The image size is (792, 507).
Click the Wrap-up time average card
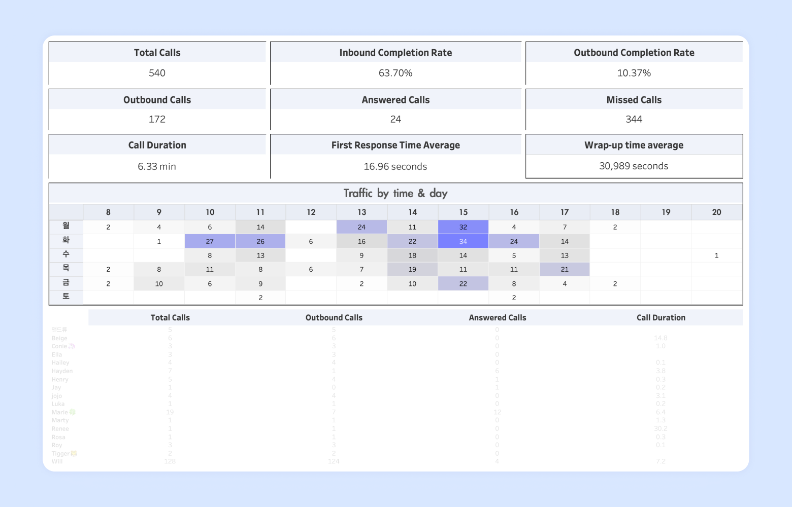click(x=634, y=156)
